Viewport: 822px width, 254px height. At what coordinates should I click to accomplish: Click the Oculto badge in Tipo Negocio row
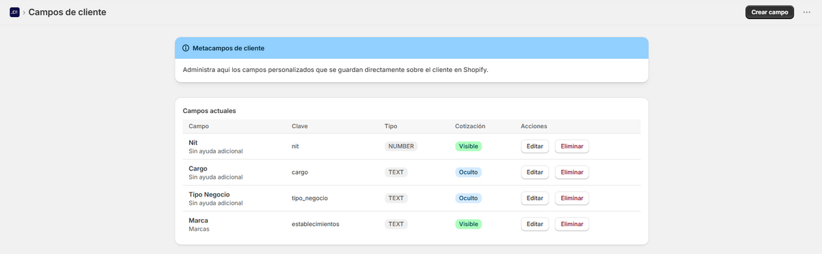point(469,199)
